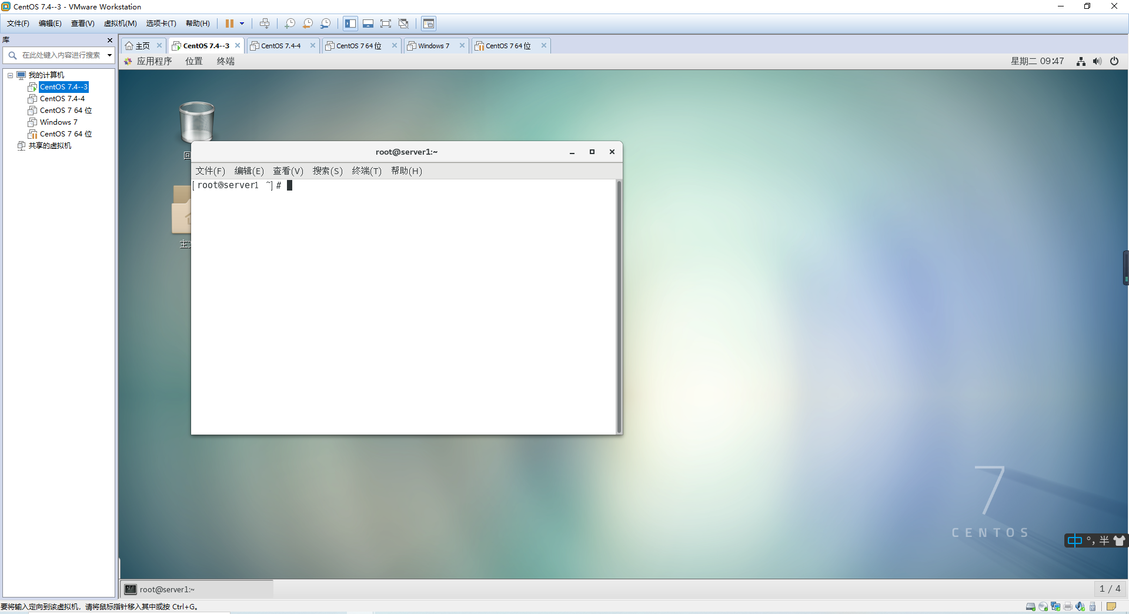
Task: Open the 编辑(E) menu in VMware
Action: [50, 24]
